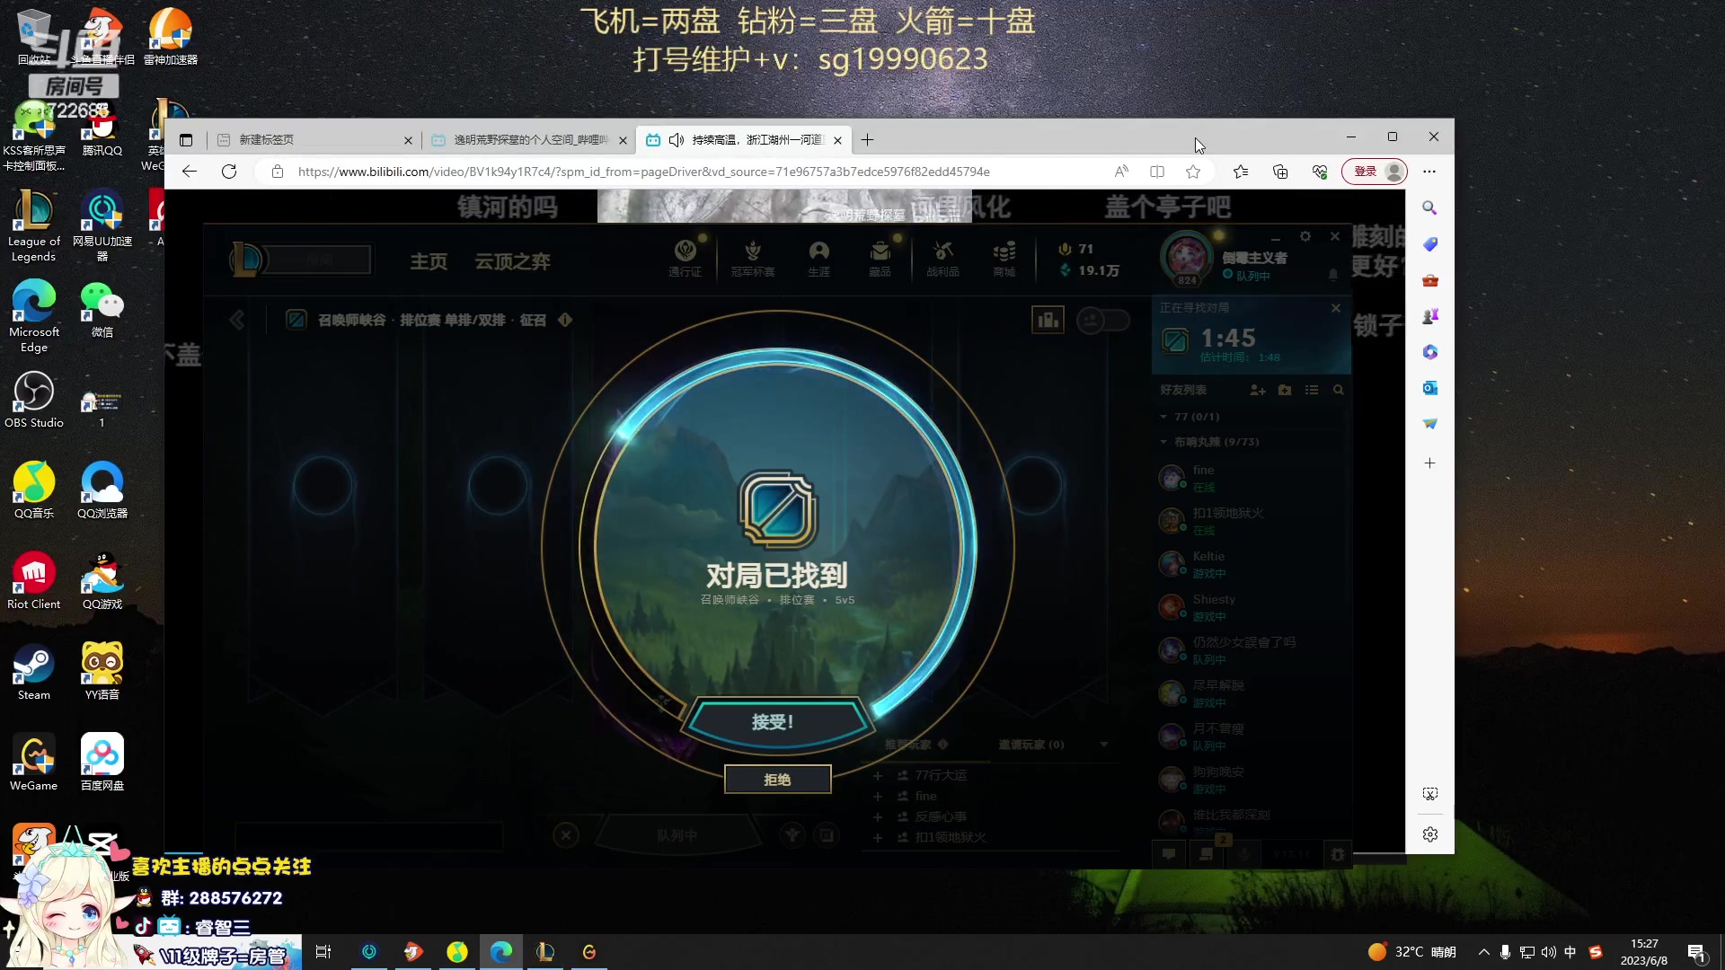Open friend list sorting options icon
This screenshot has height=970, width=1725.
(1312, 390)
